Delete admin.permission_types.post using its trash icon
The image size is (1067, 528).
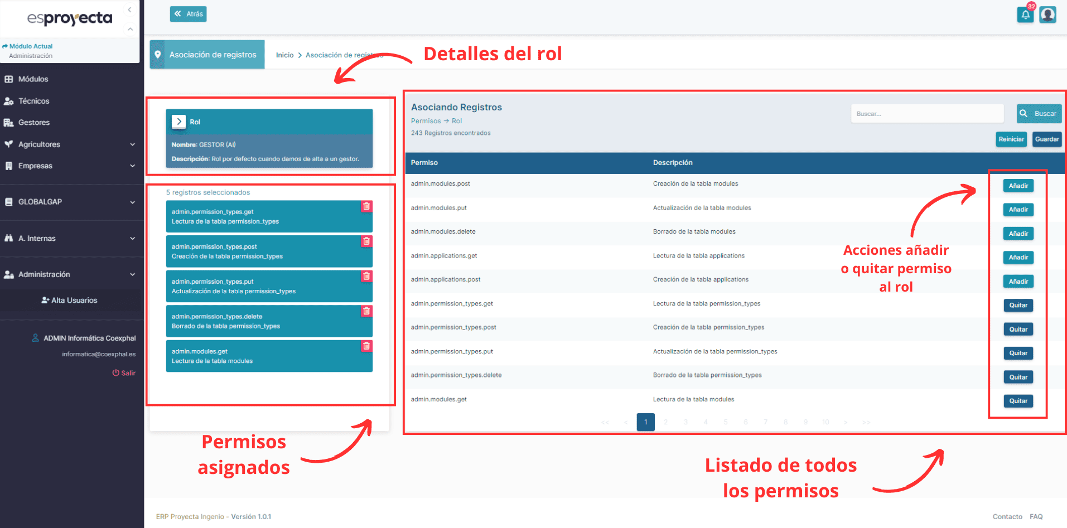pos(366,241)
